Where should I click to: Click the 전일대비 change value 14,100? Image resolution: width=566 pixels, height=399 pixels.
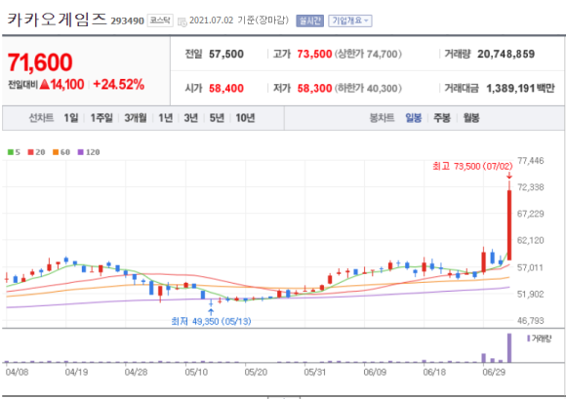[x=67, y=85]
